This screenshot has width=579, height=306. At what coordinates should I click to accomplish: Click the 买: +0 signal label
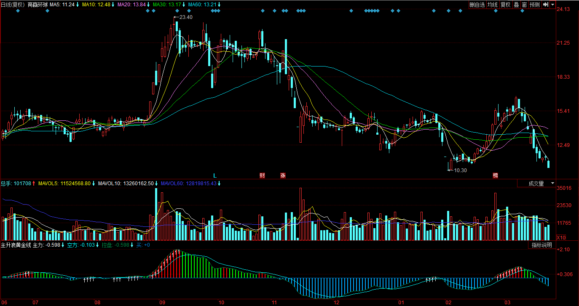click(x=143, y=245)
